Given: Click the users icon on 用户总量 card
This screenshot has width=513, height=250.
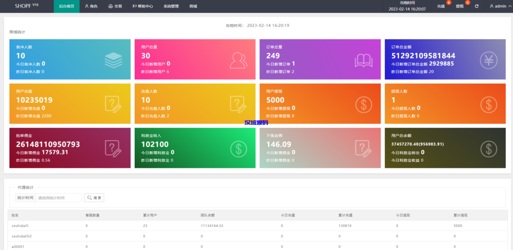Looking at the screenshot, I should tap(238, 60).
